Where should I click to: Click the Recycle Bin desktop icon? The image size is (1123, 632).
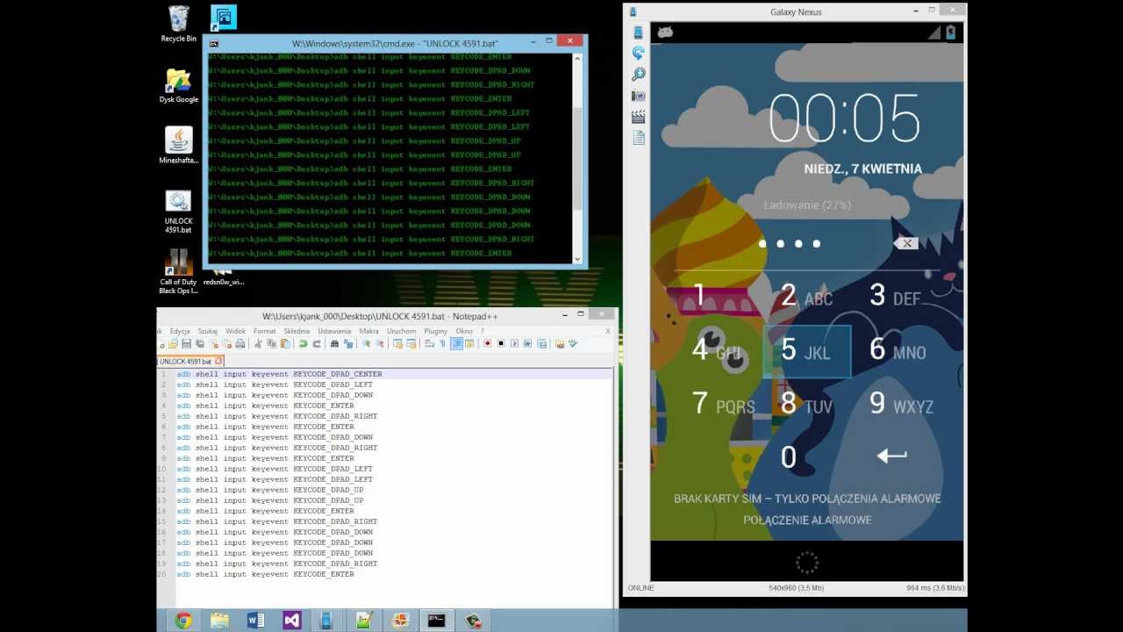(178, 24)
